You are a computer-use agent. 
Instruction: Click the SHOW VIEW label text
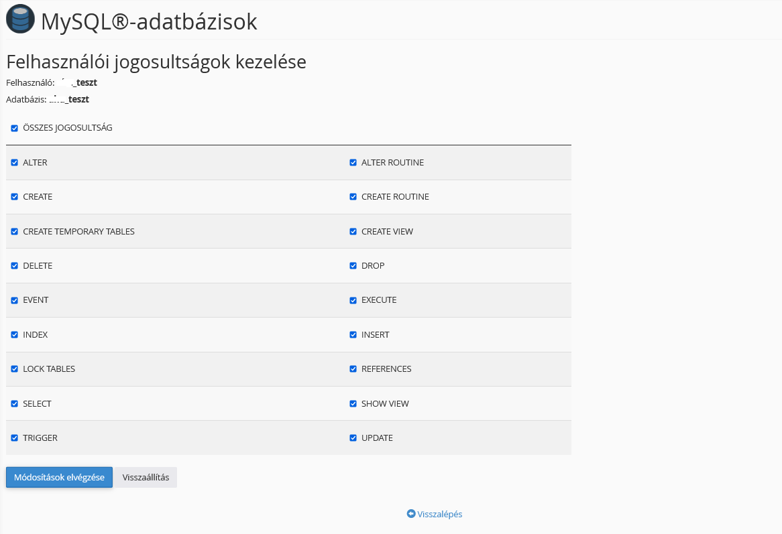click(385, 403)
